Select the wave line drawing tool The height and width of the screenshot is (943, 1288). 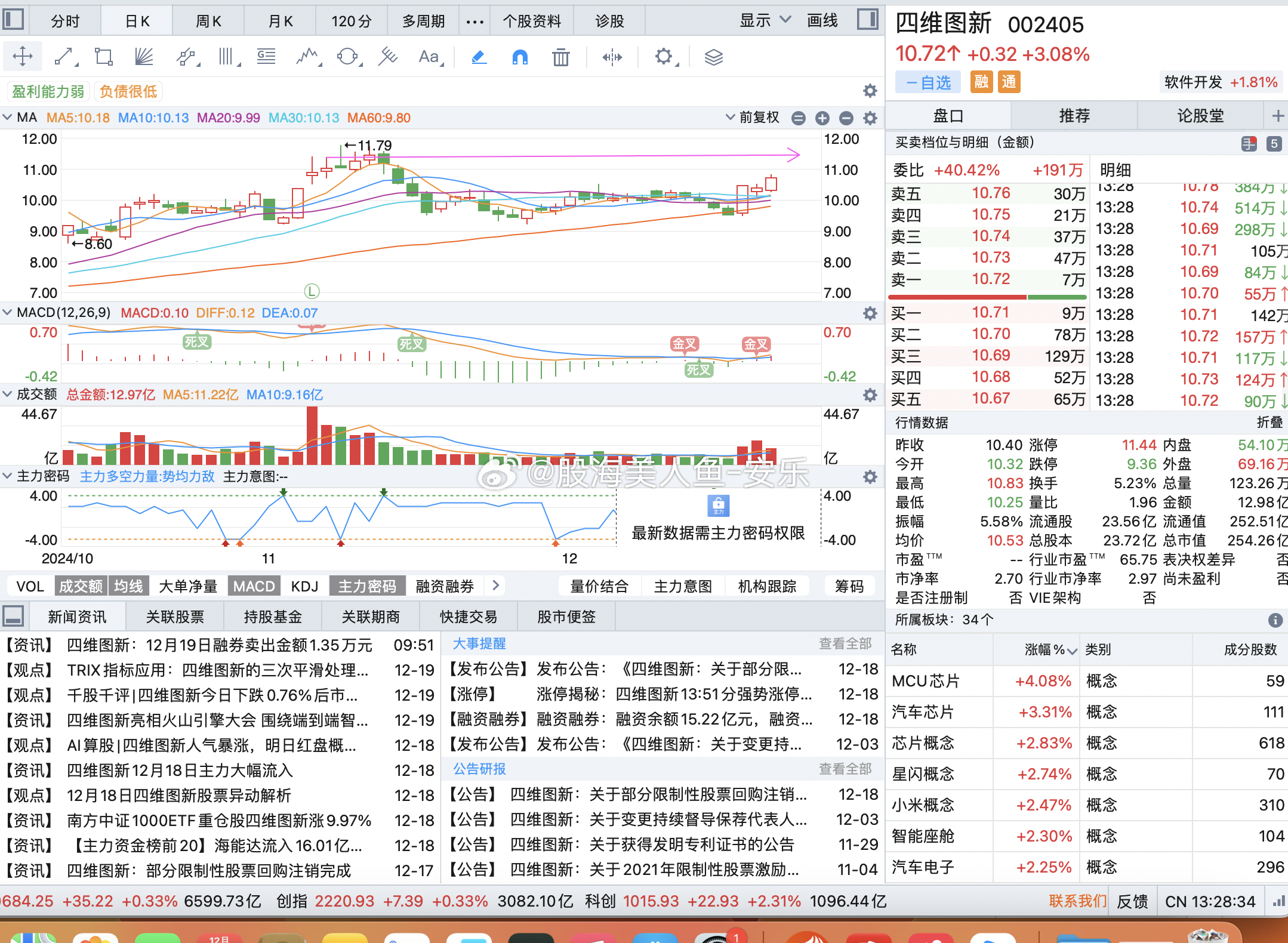click(308, 57)
